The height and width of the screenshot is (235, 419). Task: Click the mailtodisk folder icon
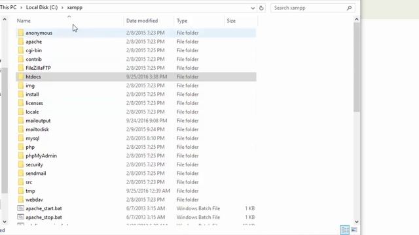point(21,129)
